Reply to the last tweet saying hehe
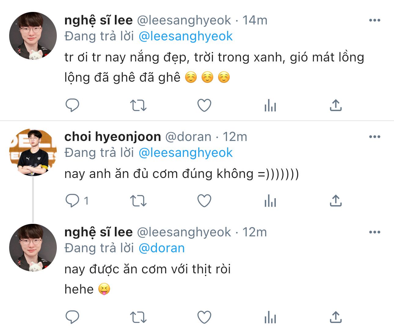The width and height of the screenshot is (394, 329). (72, 317)
